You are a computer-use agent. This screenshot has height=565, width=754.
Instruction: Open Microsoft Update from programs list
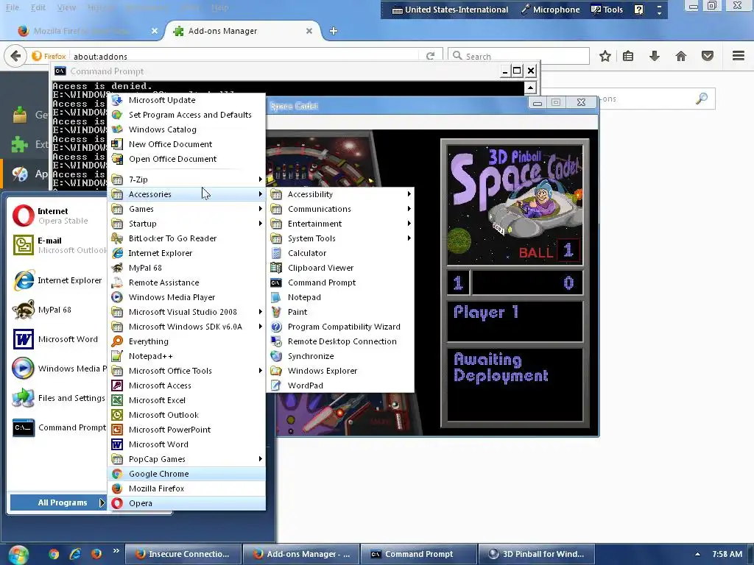tap(186, 100)
